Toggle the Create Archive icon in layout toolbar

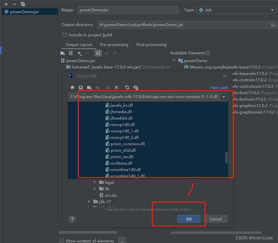click(70, 53)
